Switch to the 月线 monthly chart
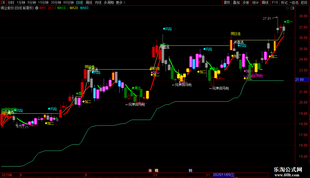The width and height of the screenshot is (310, 178). [98, 2]
